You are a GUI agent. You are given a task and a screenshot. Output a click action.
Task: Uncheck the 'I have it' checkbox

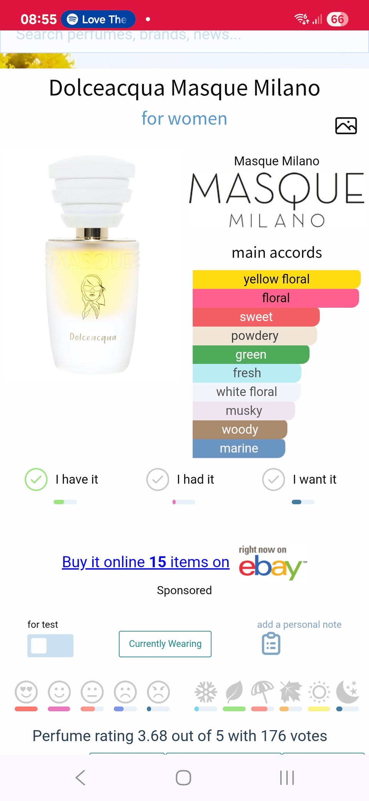pos(36,479)
